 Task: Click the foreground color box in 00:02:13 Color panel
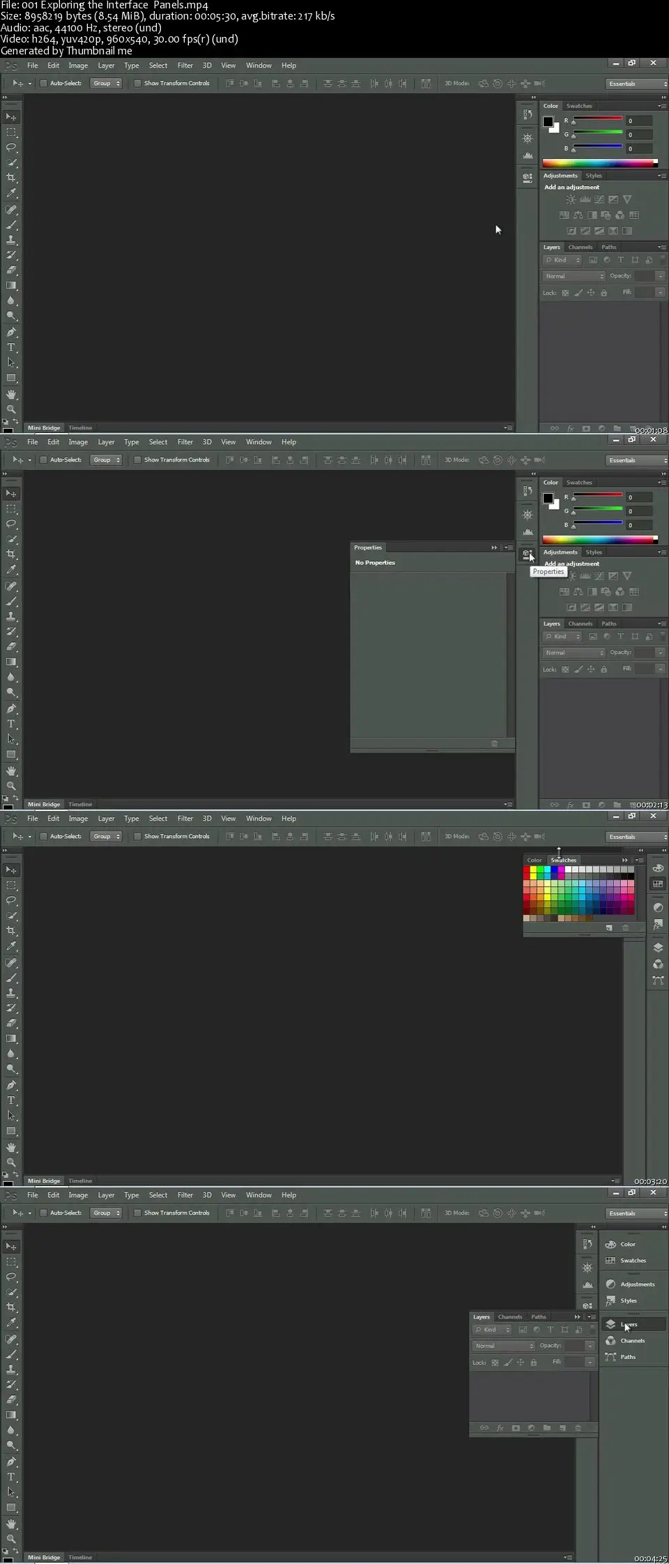coord(548,498)
